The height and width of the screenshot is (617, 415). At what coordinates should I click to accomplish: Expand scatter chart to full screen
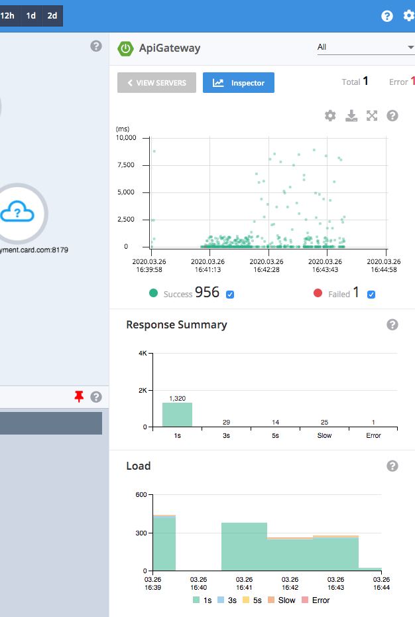point(372,115)
